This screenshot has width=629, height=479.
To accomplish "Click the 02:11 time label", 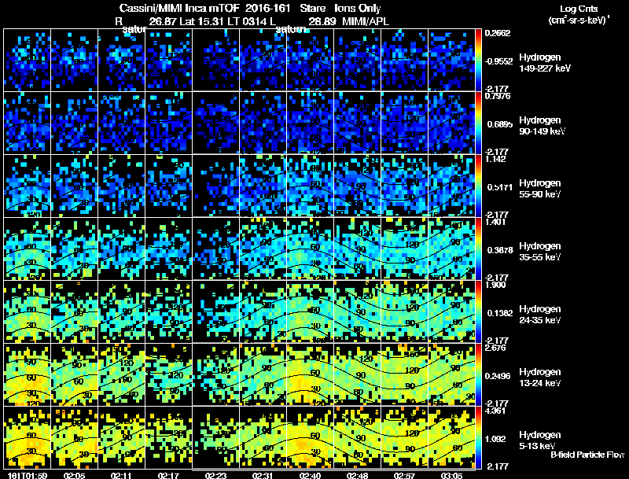I will [x=122, y=476].
